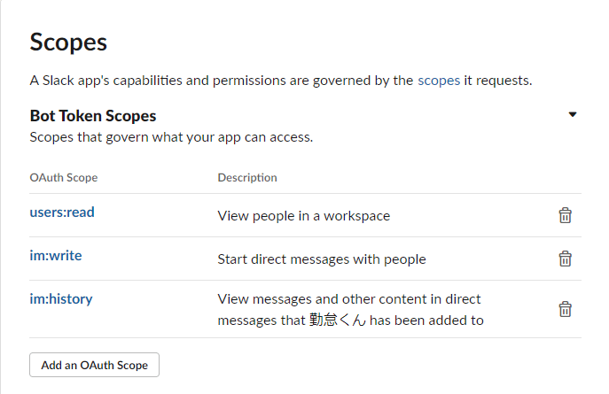Remove the im:write scope using trash icon
This screenshot has height=394, width=609.
pyautogui.click(x=565, y=259)
